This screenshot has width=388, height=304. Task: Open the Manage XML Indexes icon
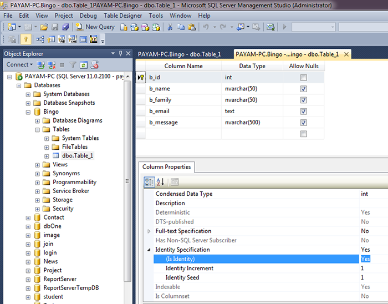coord(73,39)
